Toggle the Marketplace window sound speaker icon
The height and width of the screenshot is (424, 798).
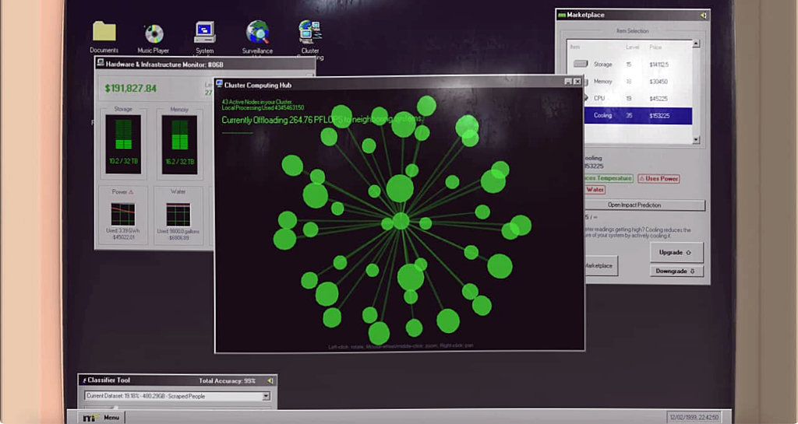click(703, 16)
